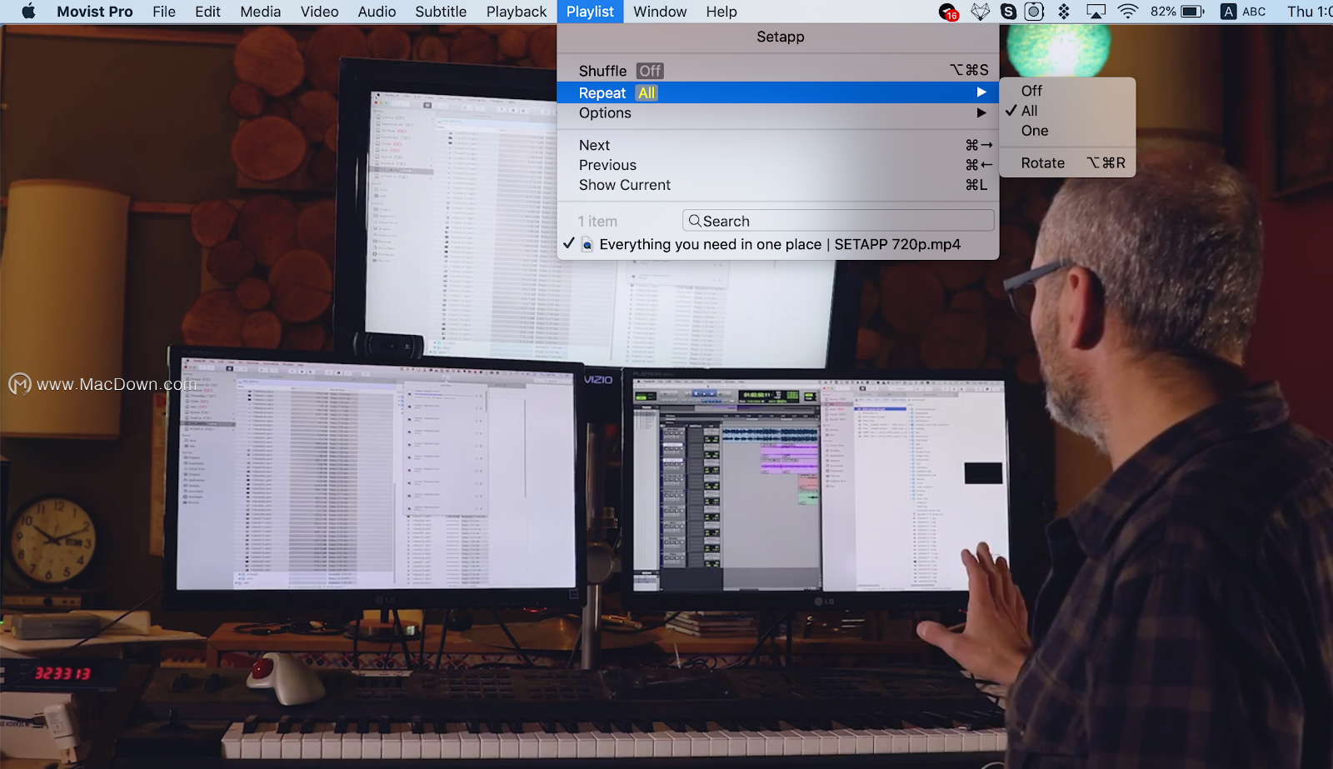
Task: Open the Edit menu
Action: tap(207, 12)
